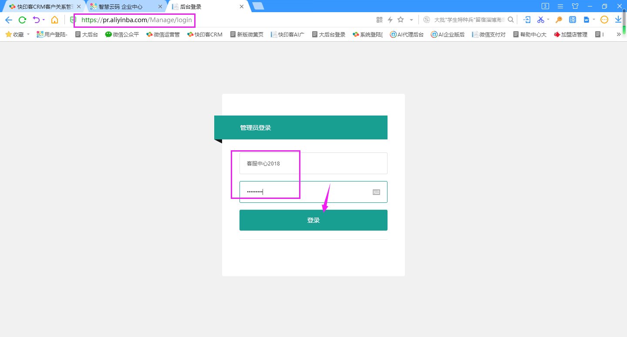The image size is (627, 337).
Task: Show virtual keyboard in password field
Action: 376,192
